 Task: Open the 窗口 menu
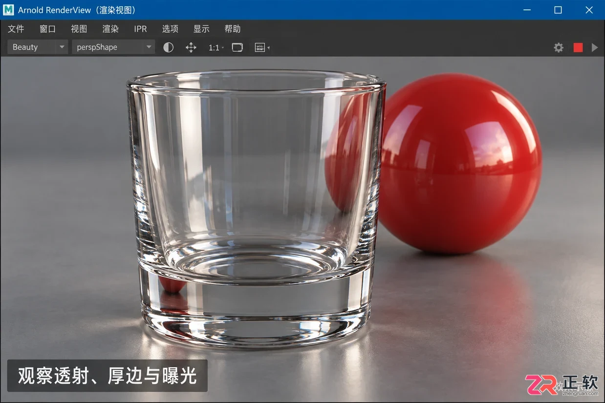point(47,29)
